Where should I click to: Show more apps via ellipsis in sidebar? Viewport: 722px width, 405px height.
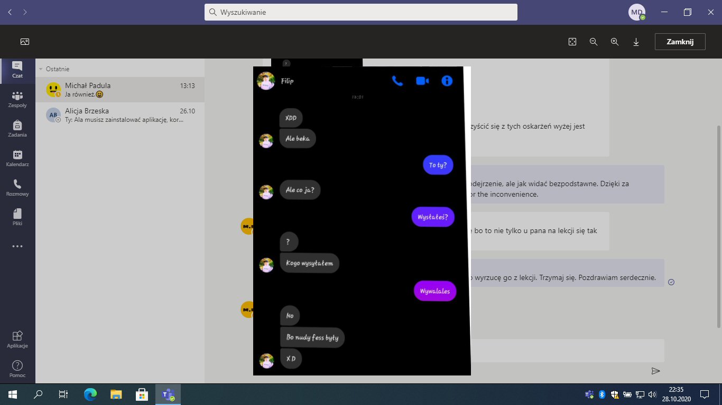coord(17,246)
